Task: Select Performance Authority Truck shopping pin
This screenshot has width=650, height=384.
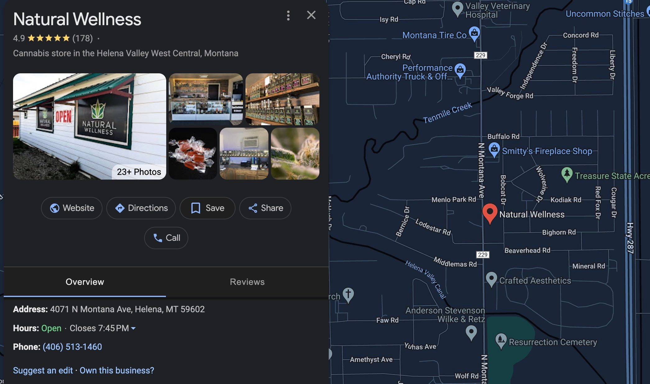Action: click(x=460, y=71)
